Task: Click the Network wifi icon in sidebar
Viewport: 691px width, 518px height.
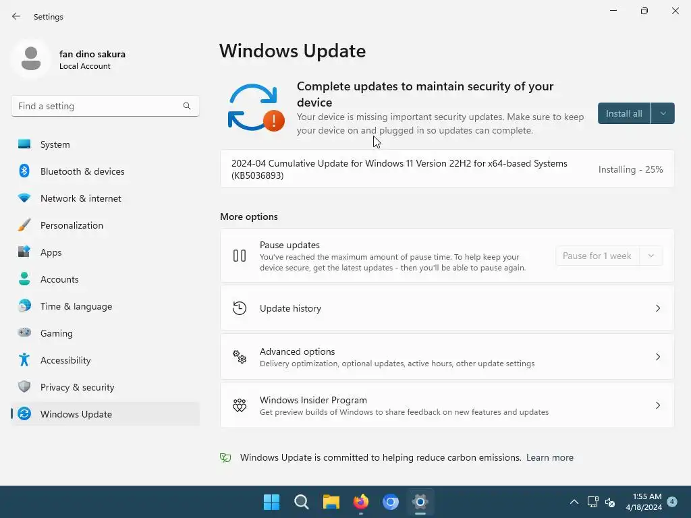Action: pyautogui.click(x=24, y=198)
